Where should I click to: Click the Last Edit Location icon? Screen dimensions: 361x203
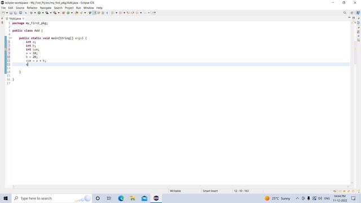128,13
